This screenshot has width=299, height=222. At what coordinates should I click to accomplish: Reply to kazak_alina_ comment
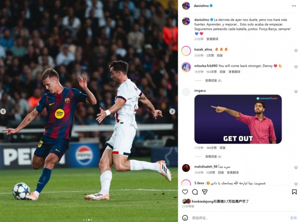(x=220, y=55)
